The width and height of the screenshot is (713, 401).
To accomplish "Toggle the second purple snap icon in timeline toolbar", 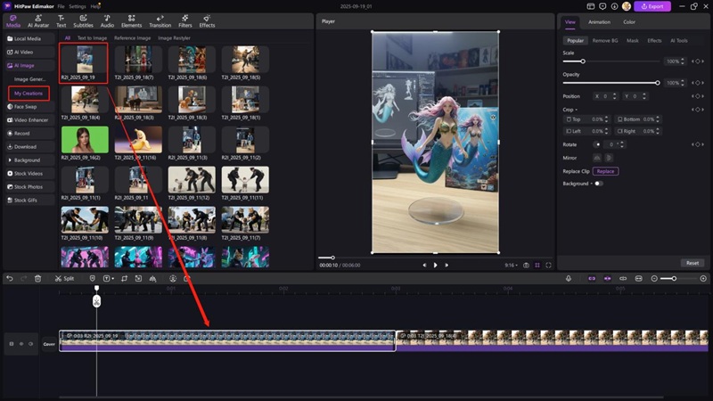I will [x=608, y=278].
